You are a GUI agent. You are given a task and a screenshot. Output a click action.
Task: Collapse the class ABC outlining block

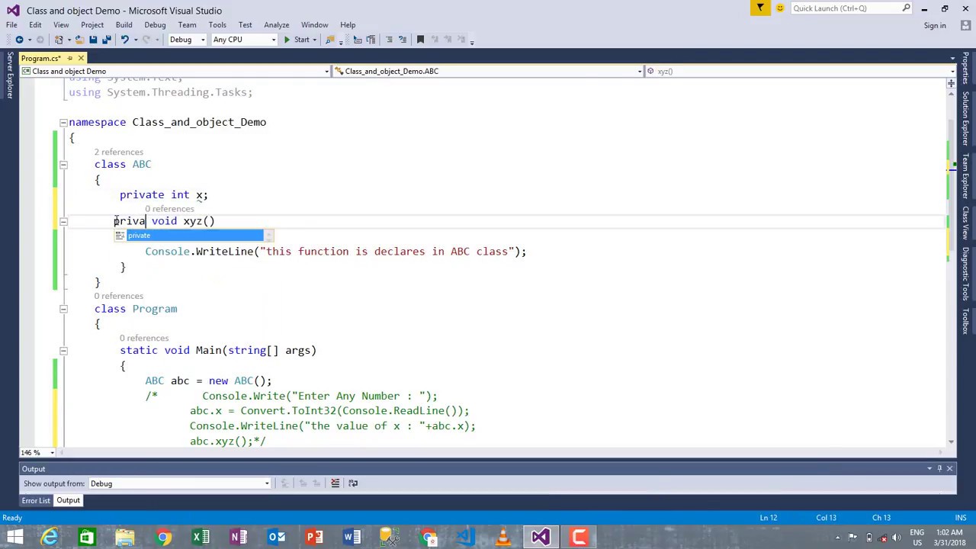63,164
